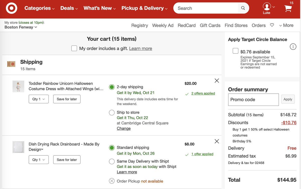Click the Target Circle info icon
This screenshot has width=301, height=189.
(293, 47)
